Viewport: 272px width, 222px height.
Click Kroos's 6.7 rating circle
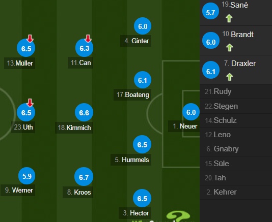coord(84,177)
